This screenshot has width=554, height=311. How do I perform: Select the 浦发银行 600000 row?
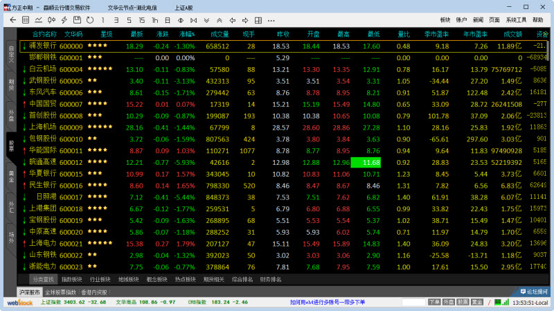pyautogui.click(x=283, y=46)
